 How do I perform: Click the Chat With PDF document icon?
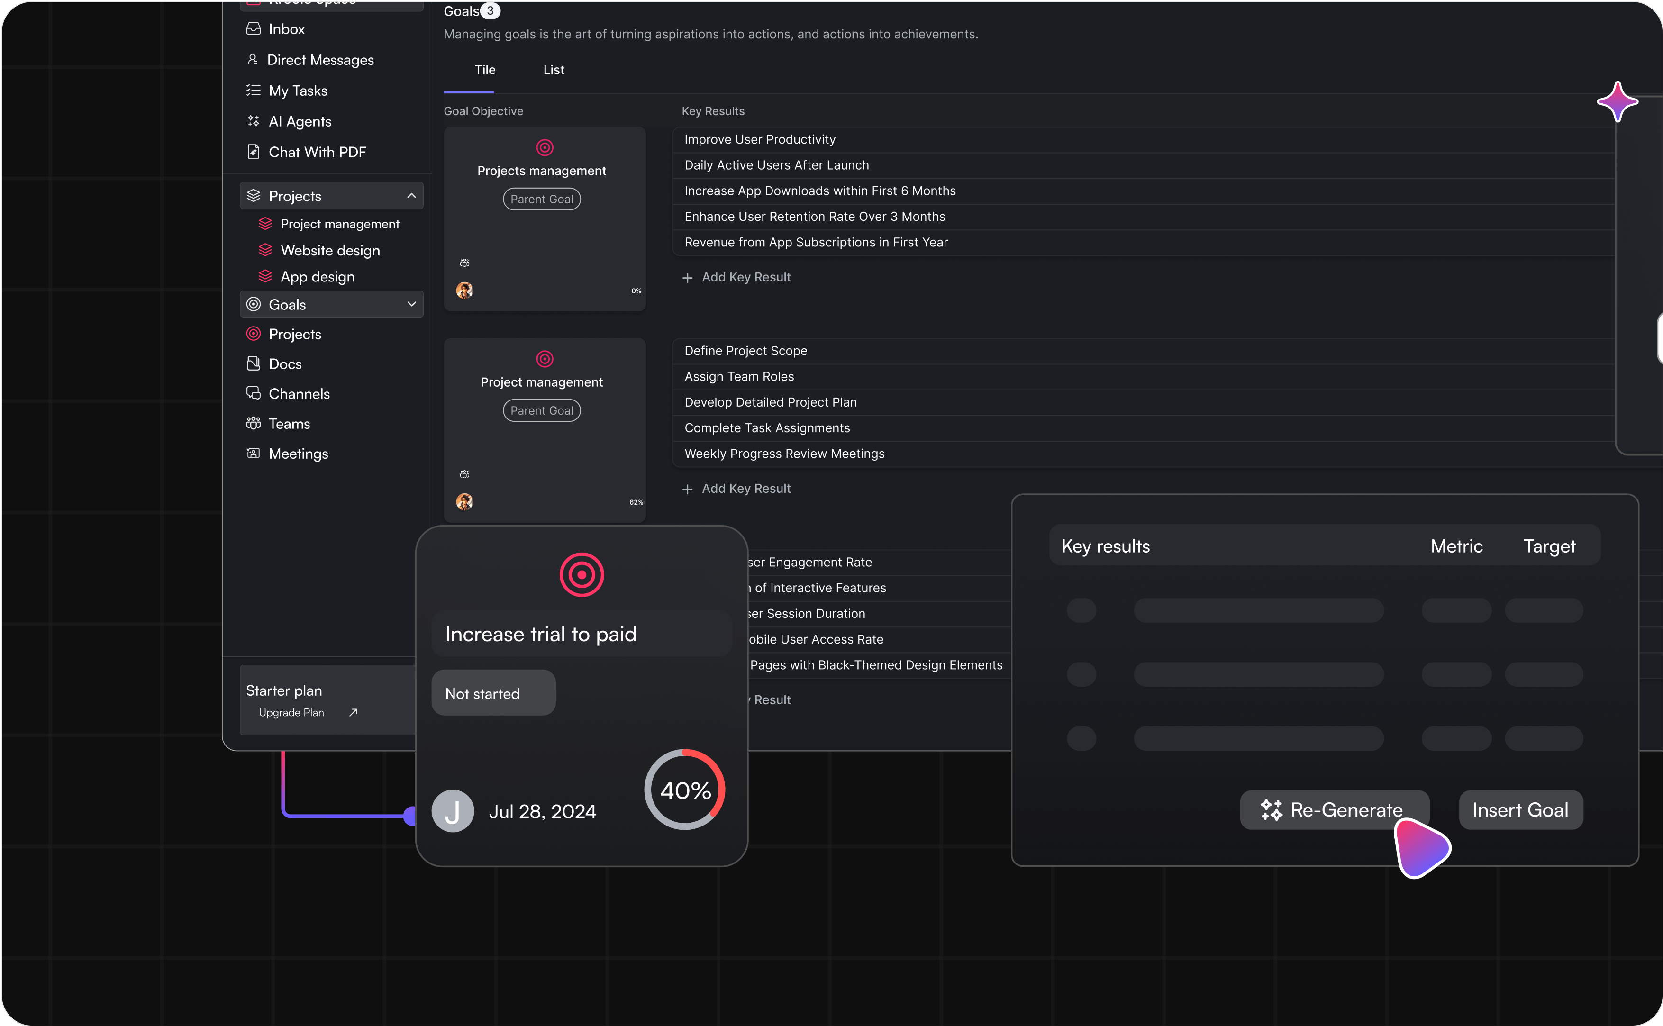pyautogui.click(x=253, y=151)
